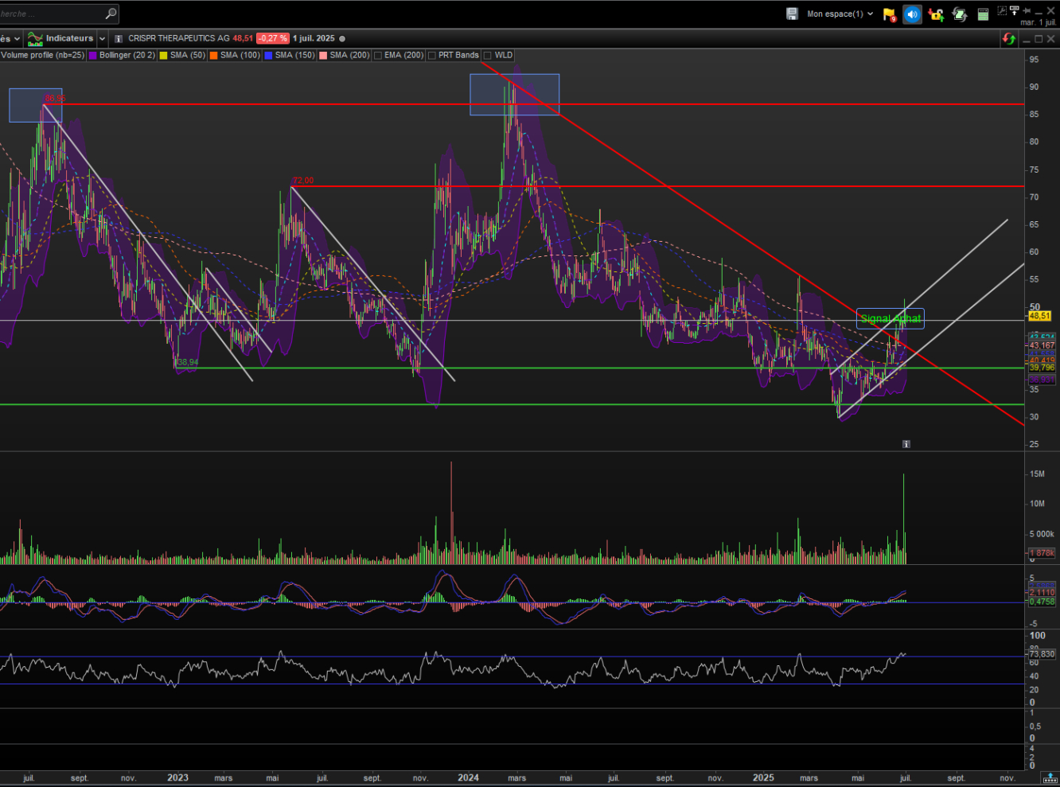This screenshot has height=787, width=1060.
Task: Click the 43,167 axis value label
Action: [1042, 345]
